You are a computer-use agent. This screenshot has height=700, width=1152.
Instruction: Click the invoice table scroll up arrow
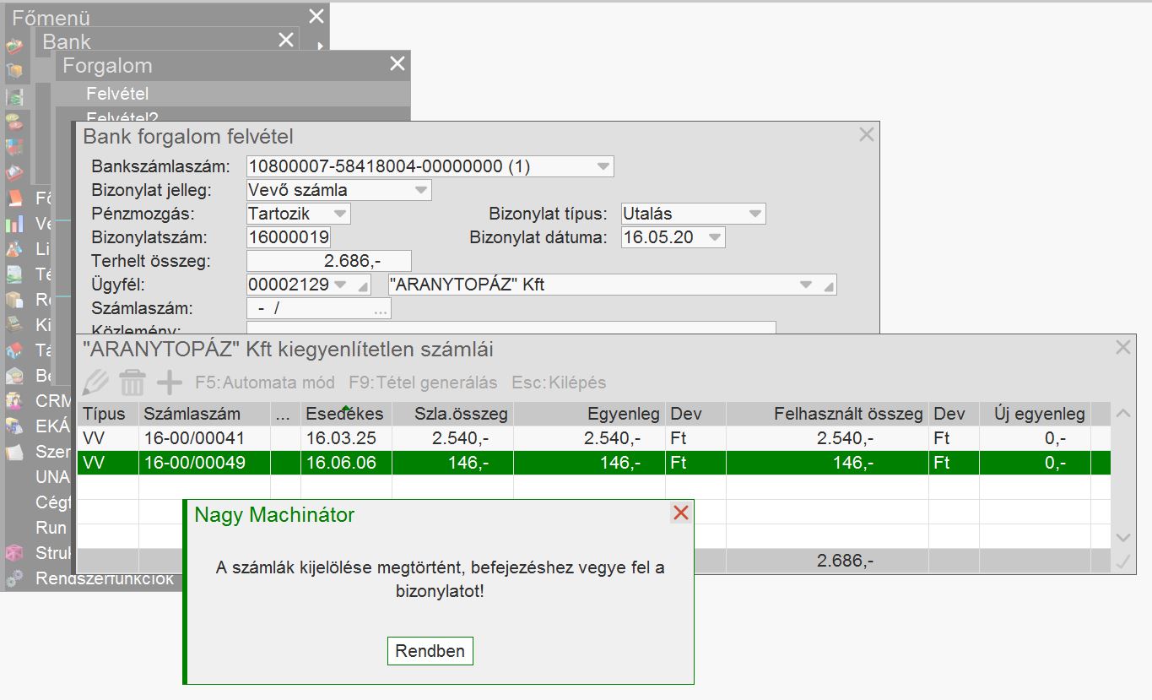coord(1122,414)
